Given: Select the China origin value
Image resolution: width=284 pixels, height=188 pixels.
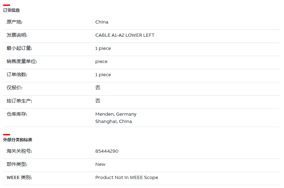Looking at the screenshot, I should point(102,22).
